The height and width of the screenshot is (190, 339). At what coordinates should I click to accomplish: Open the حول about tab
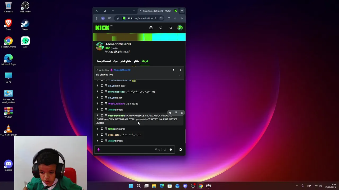click(115, 61)
